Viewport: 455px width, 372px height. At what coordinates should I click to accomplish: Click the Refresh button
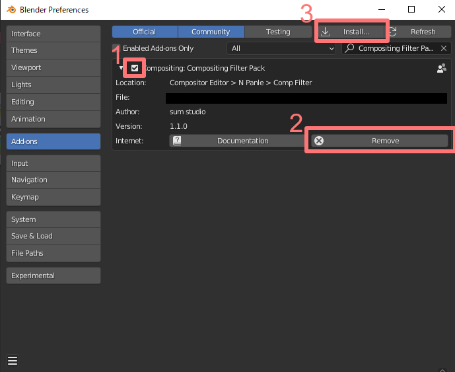pyautogui.click(x=419, y=32)
